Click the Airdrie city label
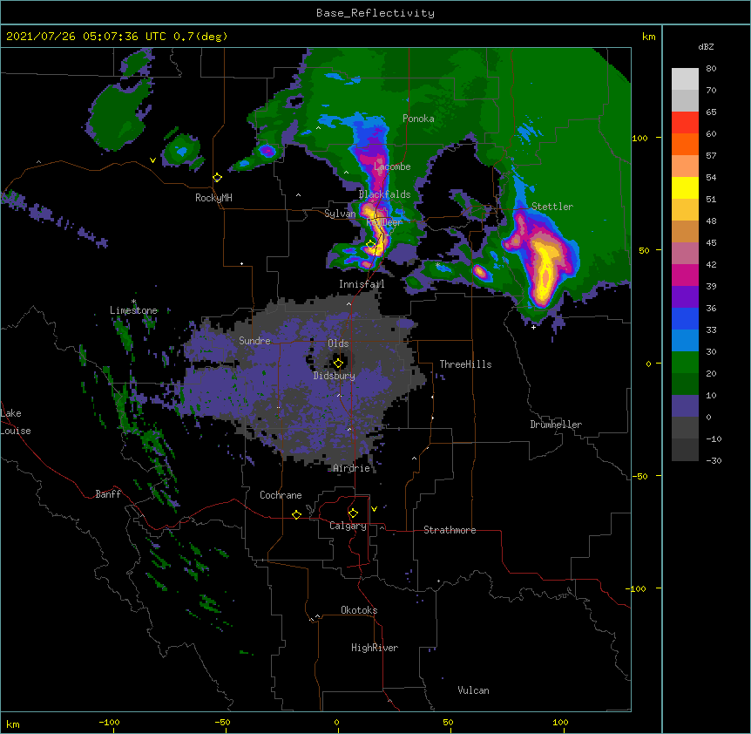Viewport: 751px width, 734px height. click(351, 468)
